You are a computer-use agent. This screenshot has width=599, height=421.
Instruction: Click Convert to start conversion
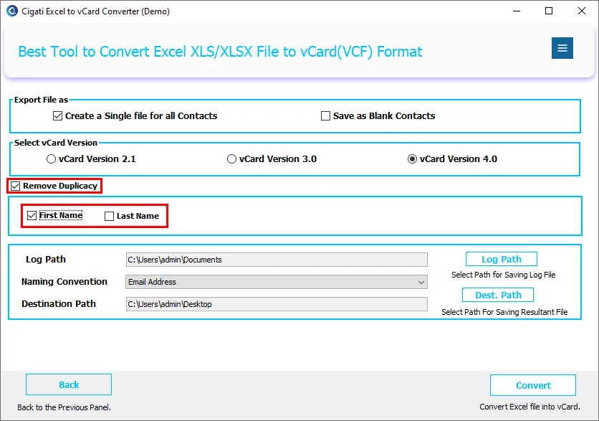point(533,385)
